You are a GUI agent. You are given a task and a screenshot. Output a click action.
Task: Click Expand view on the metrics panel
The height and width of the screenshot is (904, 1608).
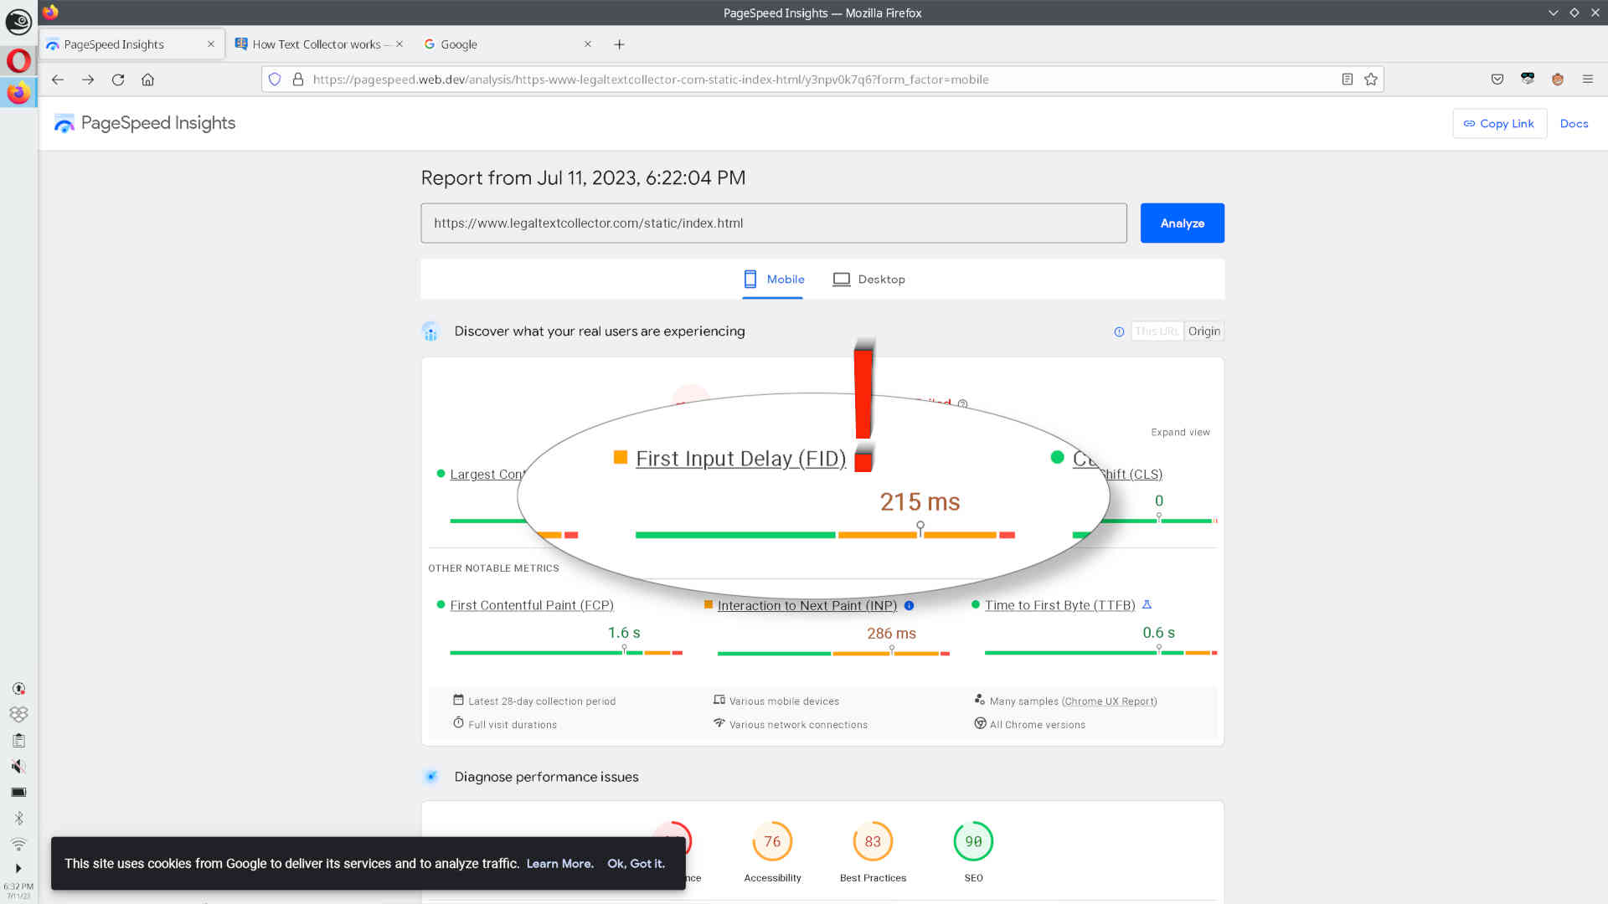[1180, 432]
